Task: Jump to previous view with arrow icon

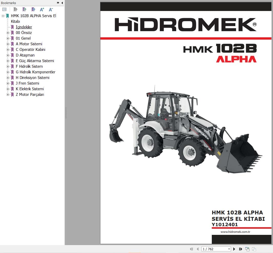Action: [247, 249]
